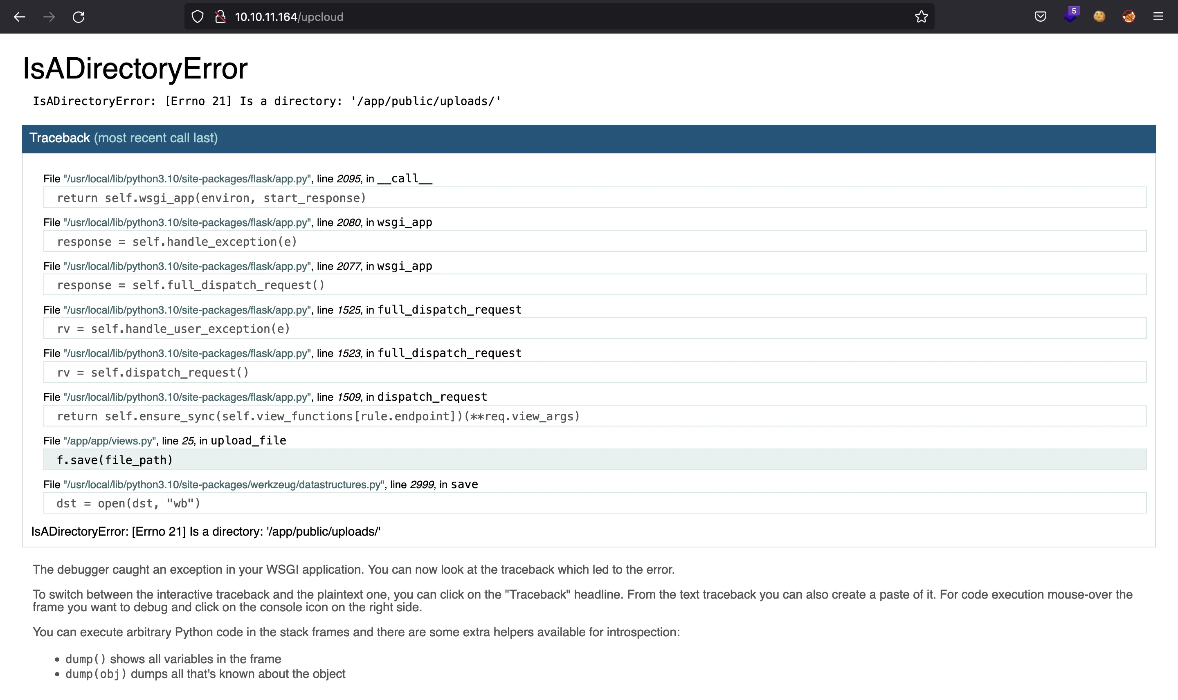Reload the page with the refresh icon
1178x700 pixels.
(78, 17)
